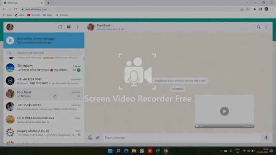Open the taskbar clock and date
Screen dimensions: 276x155
point(263,151)
